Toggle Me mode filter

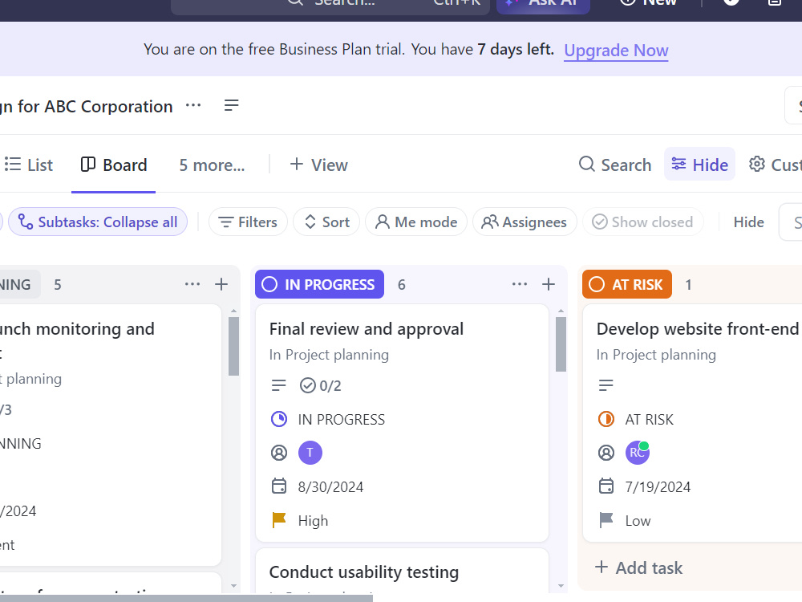[415, 222]
